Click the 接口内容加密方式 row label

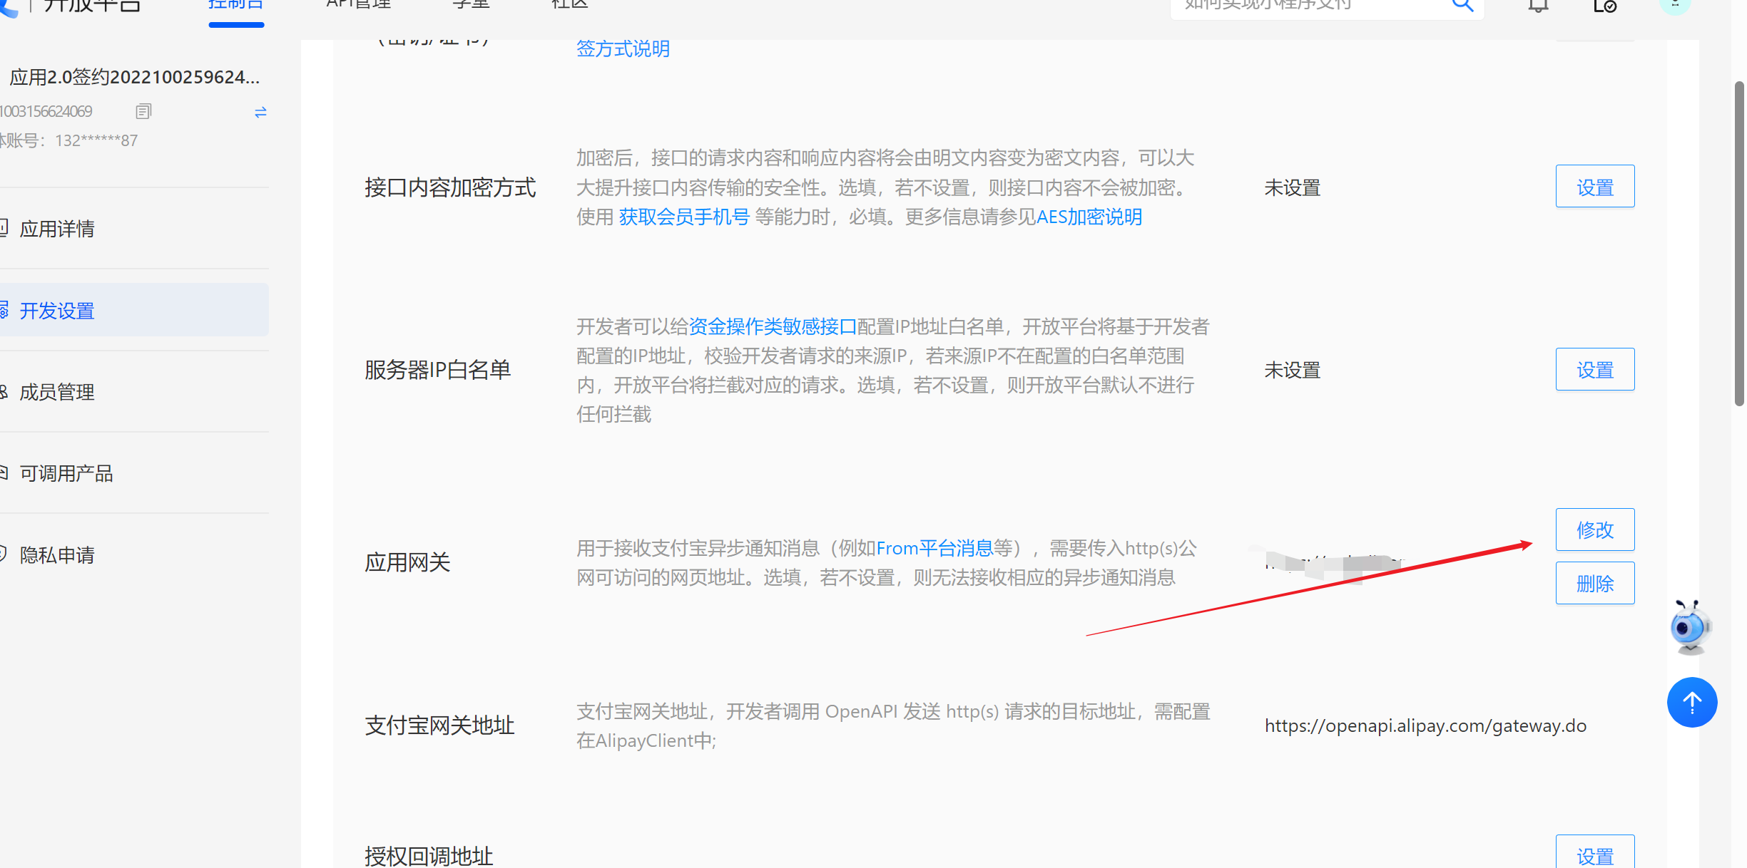tap(450, 187)
